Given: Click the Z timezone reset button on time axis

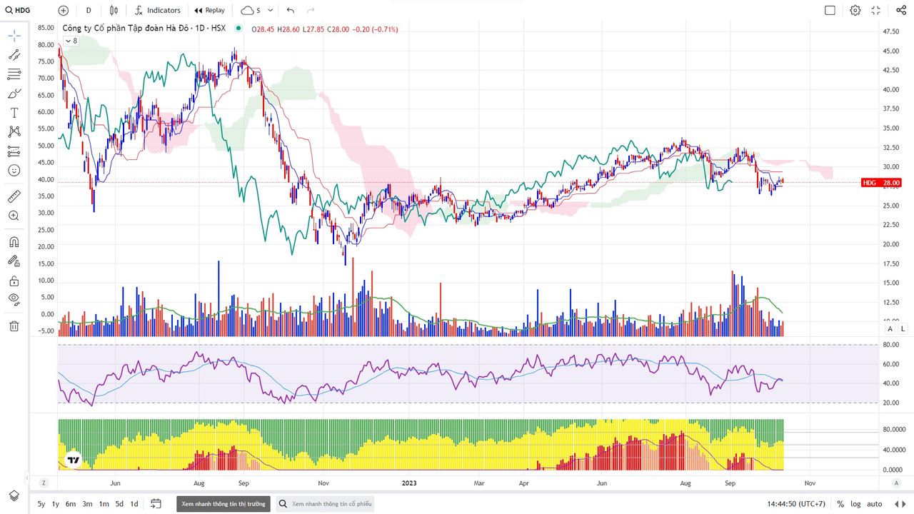Looking at the screenshot, I should click(x=44, y=483).
